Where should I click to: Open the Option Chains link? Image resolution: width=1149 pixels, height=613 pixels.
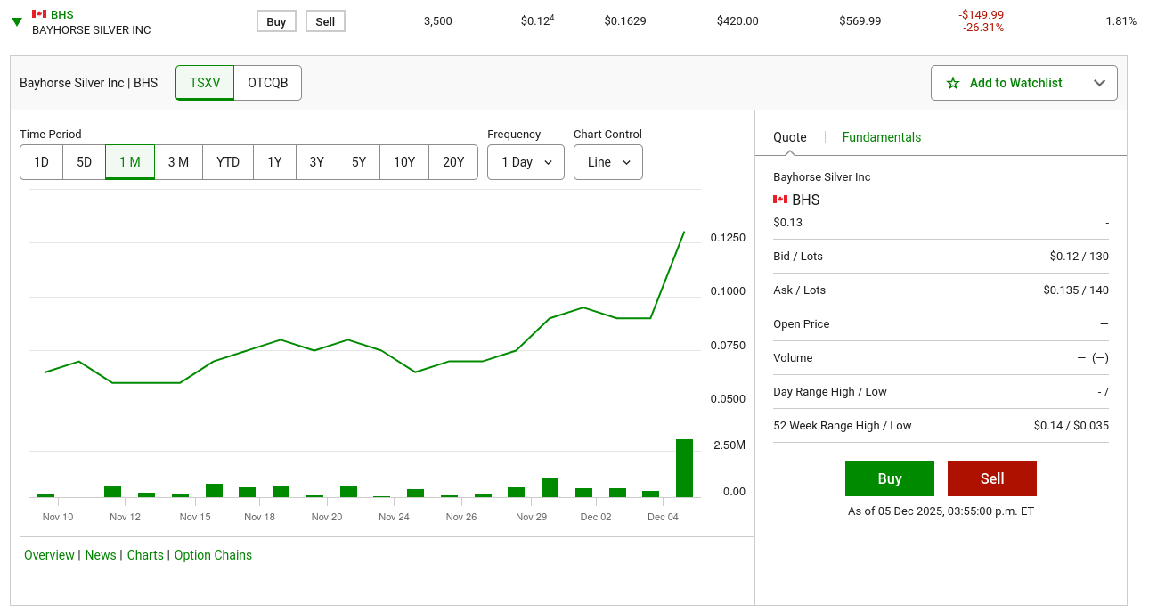coord(213,555)
